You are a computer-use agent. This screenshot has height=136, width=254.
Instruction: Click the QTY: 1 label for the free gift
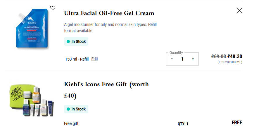click(183, 124)
